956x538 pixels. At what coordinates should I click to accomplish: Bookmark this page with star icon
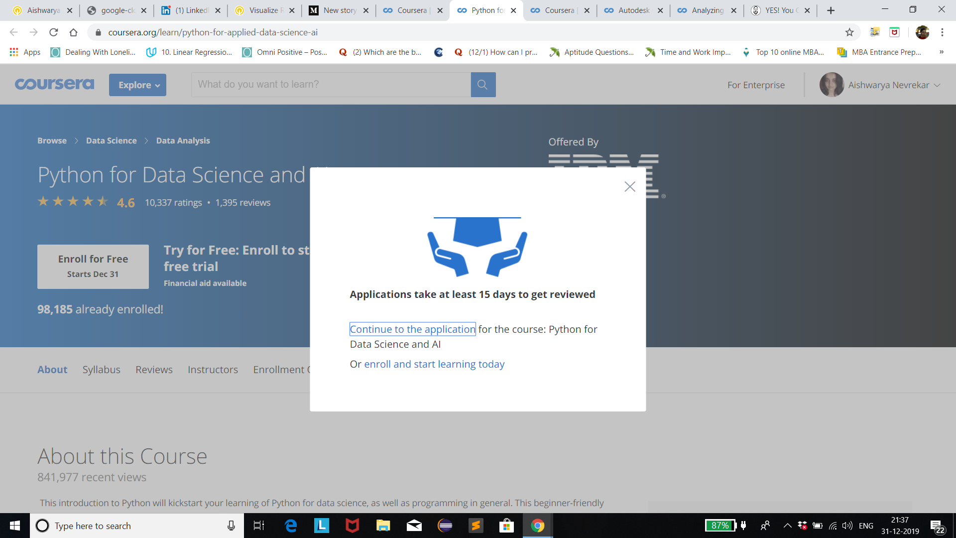[849, 32]
